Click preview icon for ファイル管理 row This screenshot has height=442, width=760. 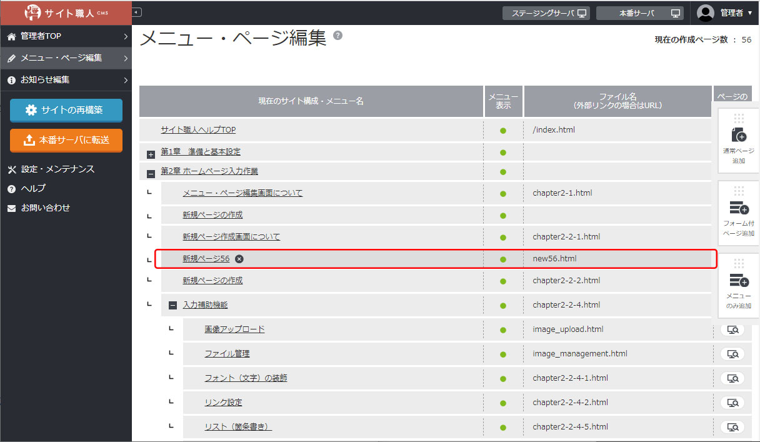732,354
